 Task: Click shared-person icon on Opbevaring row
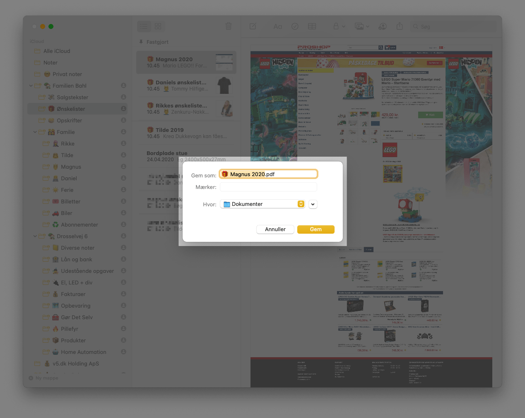pyautogui.click(x=123, y=306)
